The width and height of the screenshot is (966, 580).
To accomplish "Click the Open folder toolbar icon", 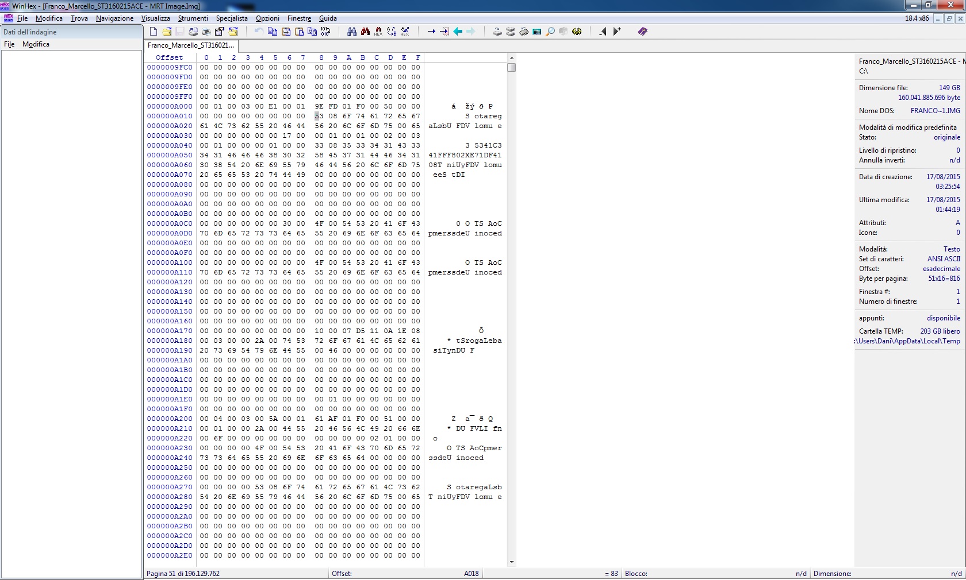I will 233,32.
